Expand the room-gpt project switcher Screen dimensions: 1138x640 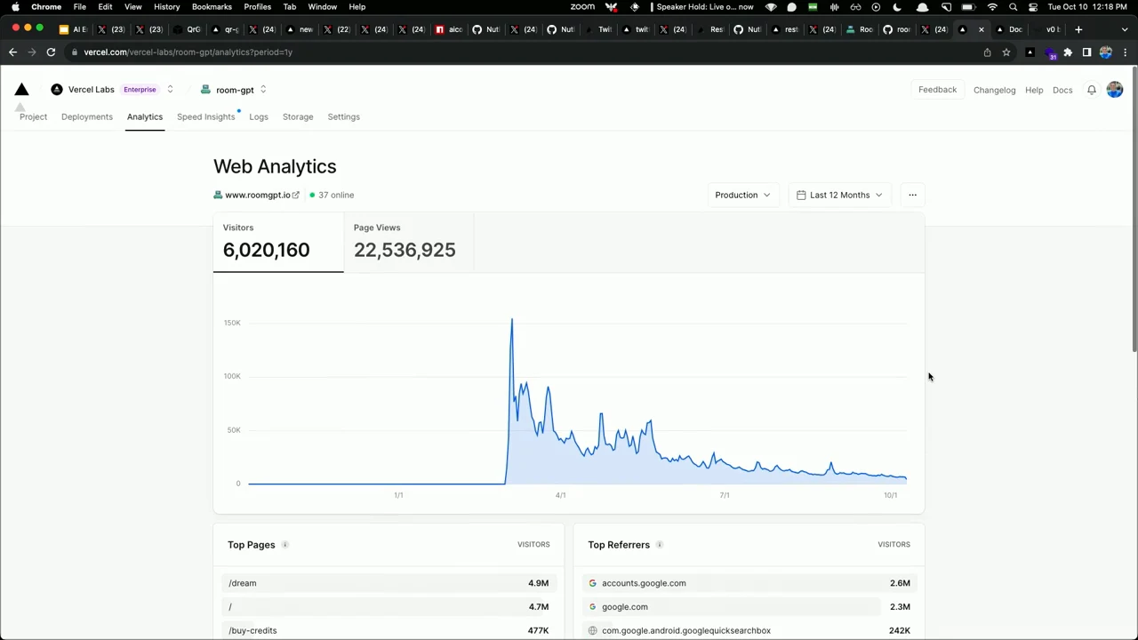[263, 90]
